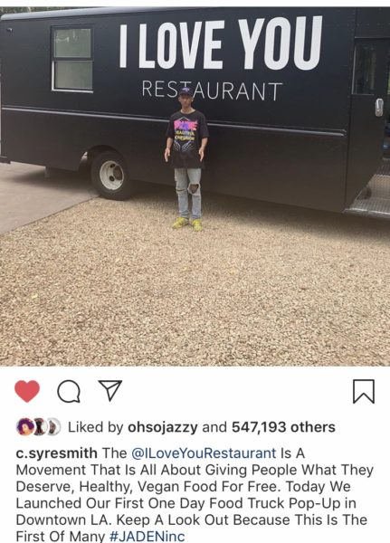Tap the first purple liker avatar
This screenshot has height=543, width=390.
[x=25, y=426]
